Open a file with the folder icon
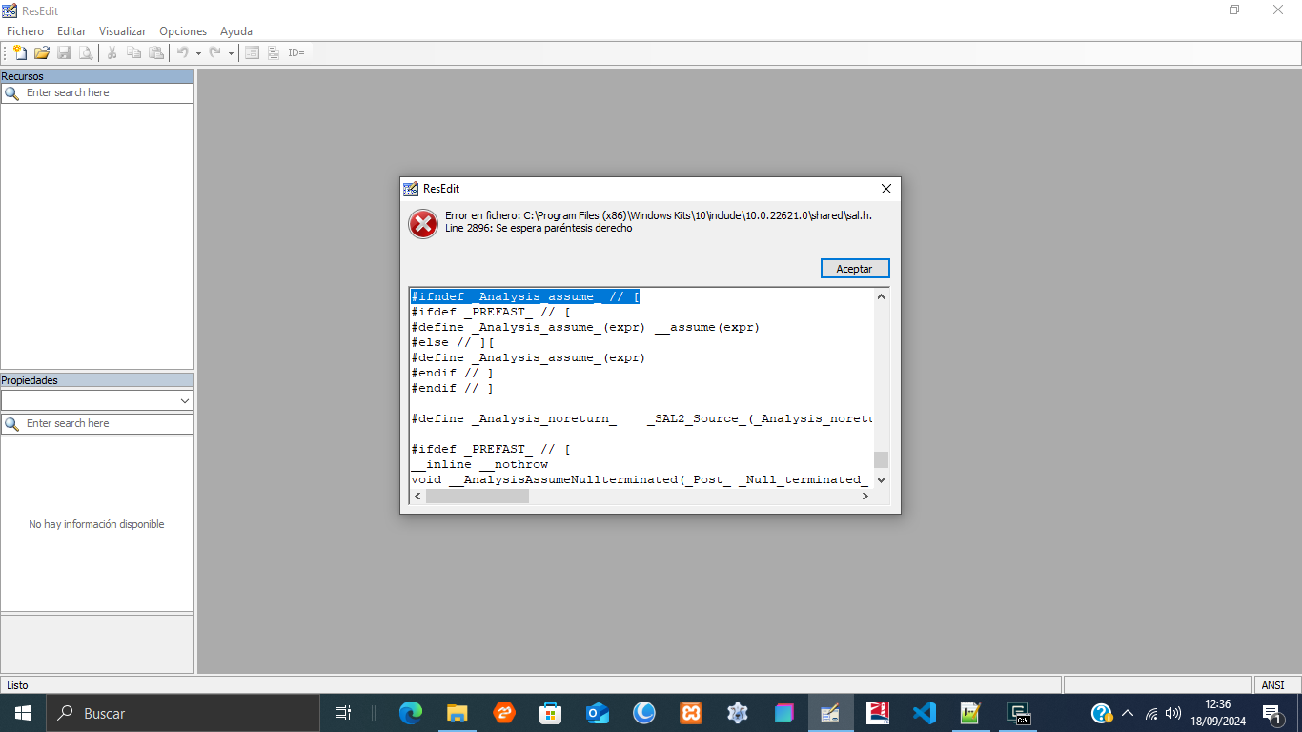The width and height of the screenshot is (1302, 732). click(x=42, y=53)
